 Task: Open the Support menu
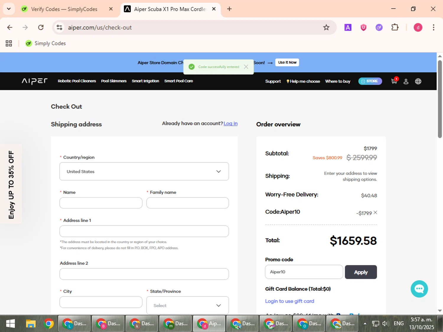273,81
